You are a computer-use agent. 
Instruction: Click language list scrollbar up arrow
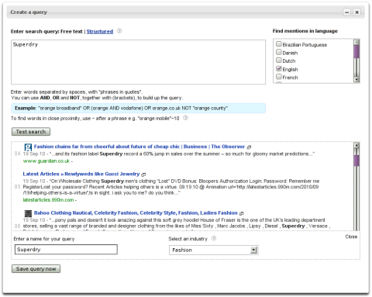click(x=356, y=43)
